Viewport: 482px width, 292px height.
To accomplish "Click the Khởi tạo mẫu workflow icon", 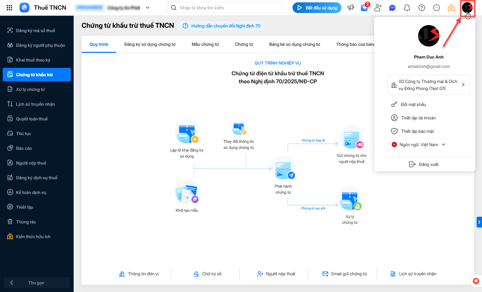I will [187, 192].
